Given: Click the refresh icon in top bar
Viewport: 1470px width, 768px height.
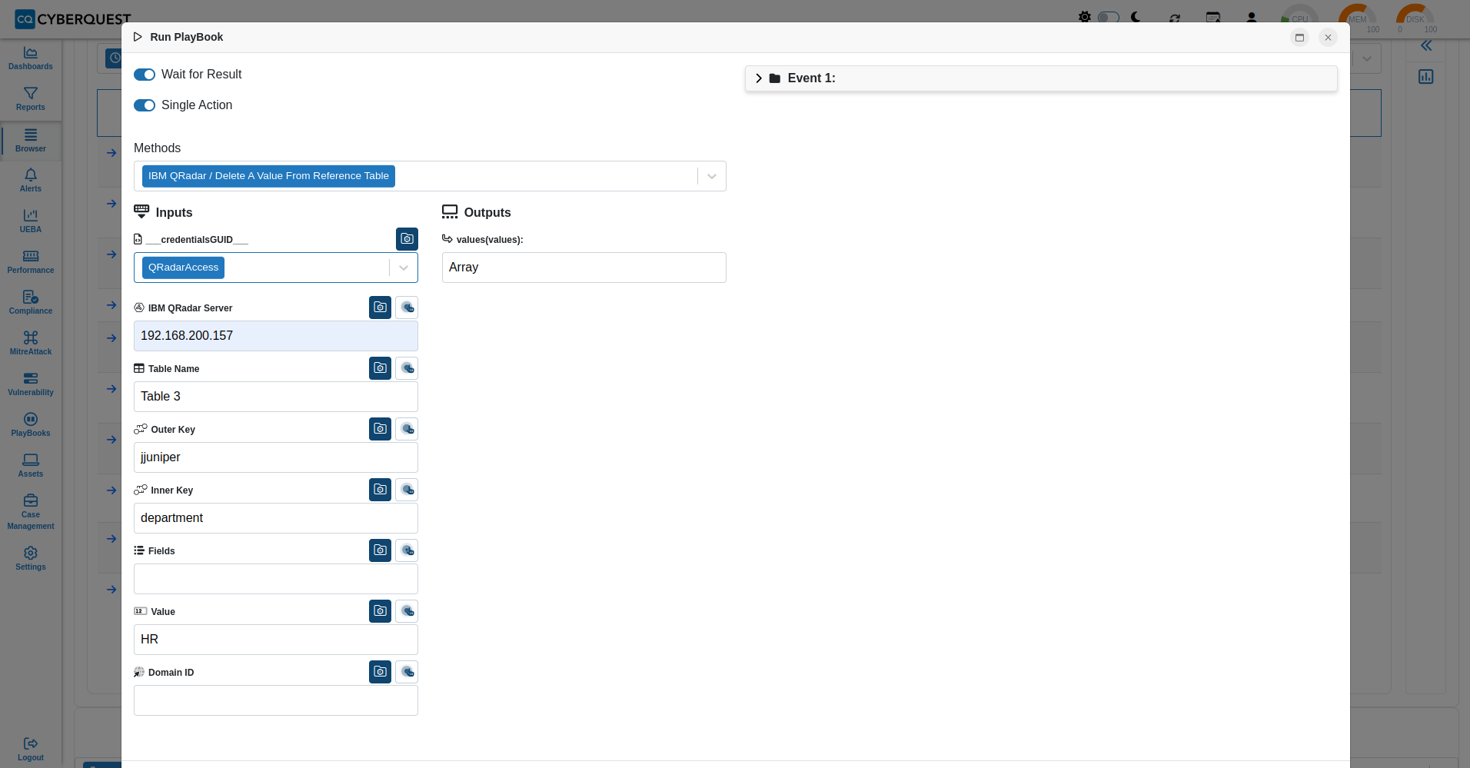Looking at the screenshot, I should (1175, 18).
